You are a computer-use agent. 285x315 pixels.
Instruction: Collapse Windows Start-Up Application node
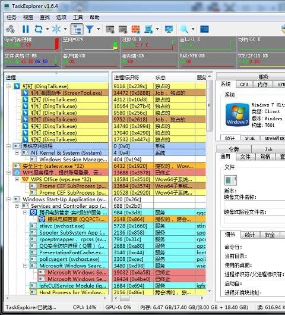coord(9,199)
